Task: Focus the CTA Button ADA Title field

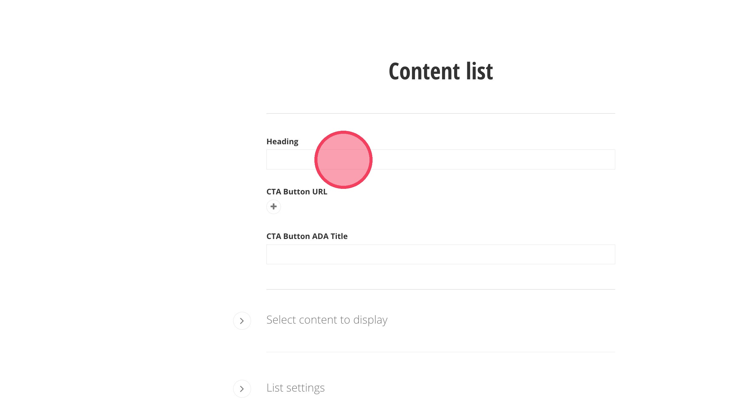Action: pyautogui.click(x=441, y=254)
